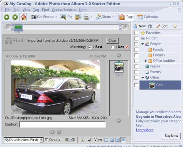Switch to large thumbnail view
Screen dimensions: 183x147
point(118,140)
